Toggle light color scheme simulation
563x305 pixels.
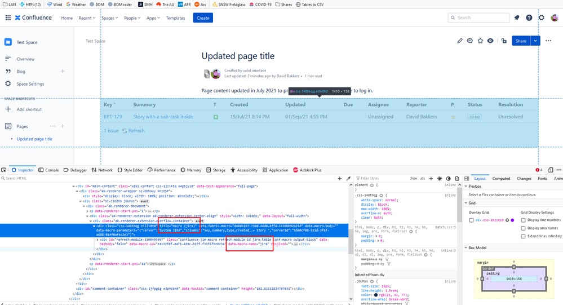440,178
